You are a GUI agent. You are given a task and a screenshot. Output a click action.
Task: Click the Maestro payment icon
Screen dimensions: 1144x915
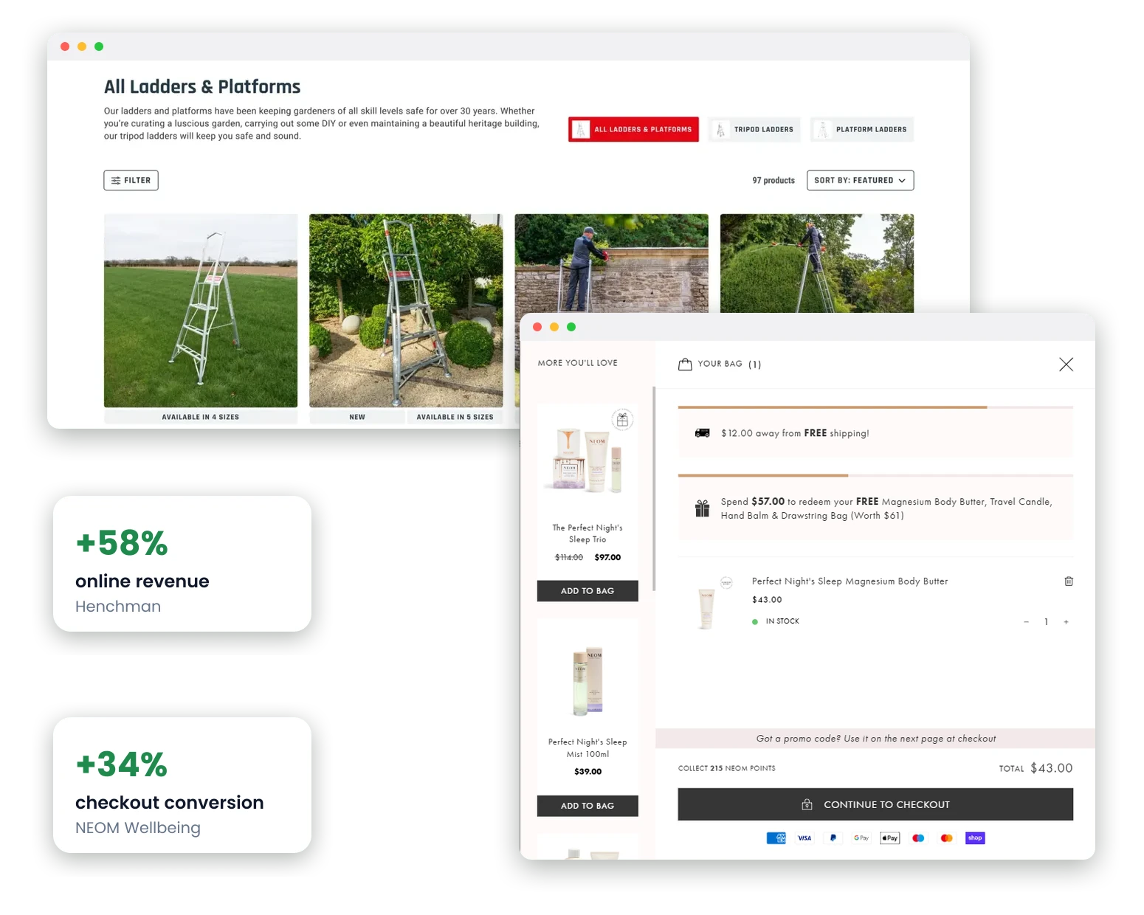(918, 838)
